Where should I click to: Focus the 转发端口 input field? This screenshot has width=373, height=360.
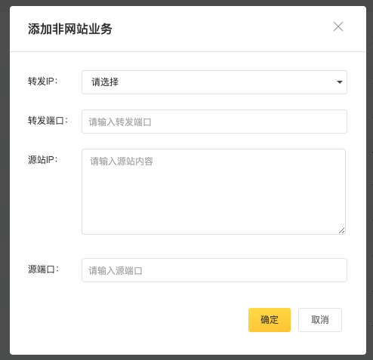214,122
